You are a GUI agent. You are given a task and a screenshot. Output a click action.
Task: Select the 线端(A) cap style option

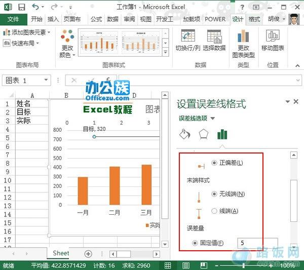214,211
